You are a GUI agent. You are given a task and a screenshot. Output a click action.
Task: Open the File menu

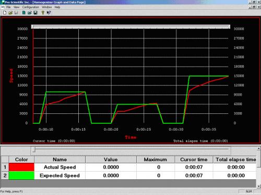(8, 7)
